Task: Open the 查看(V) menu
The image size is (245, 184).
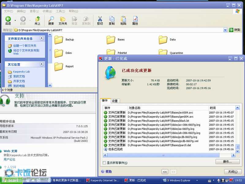Action: pyautogui.click(x=34, y=11)
